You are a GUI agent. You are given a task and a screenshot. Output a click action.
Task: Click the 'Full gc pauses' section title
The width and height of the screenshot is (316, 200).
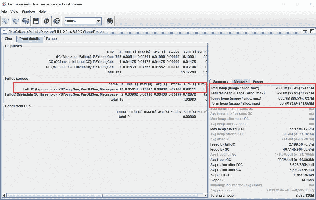coord(16,79)
